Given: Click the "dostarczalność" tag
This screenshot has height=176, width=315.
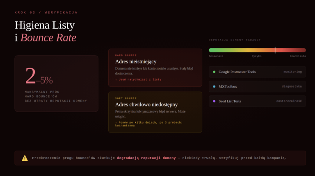Looking at the screenshot, I should [289, 101].
